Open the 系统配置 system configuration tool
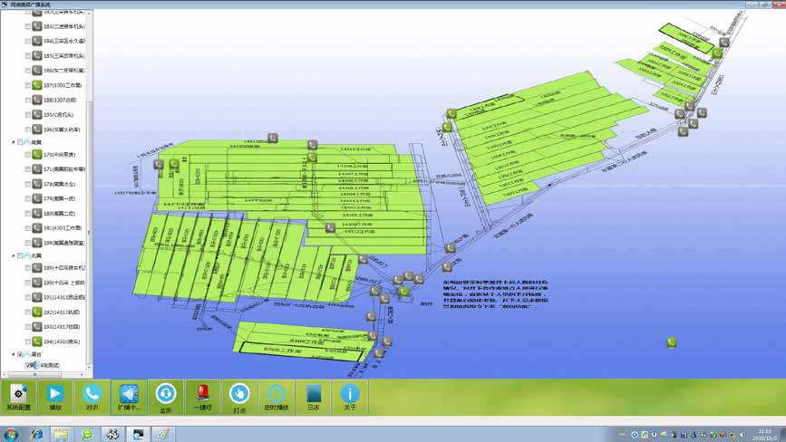Screen dimensions: 786x442 coord(18,398)
